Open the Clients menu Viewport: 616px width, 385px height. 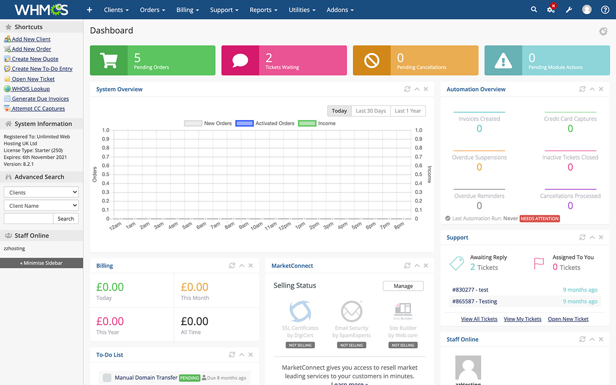pyautogui.click(x=116, y=10)
